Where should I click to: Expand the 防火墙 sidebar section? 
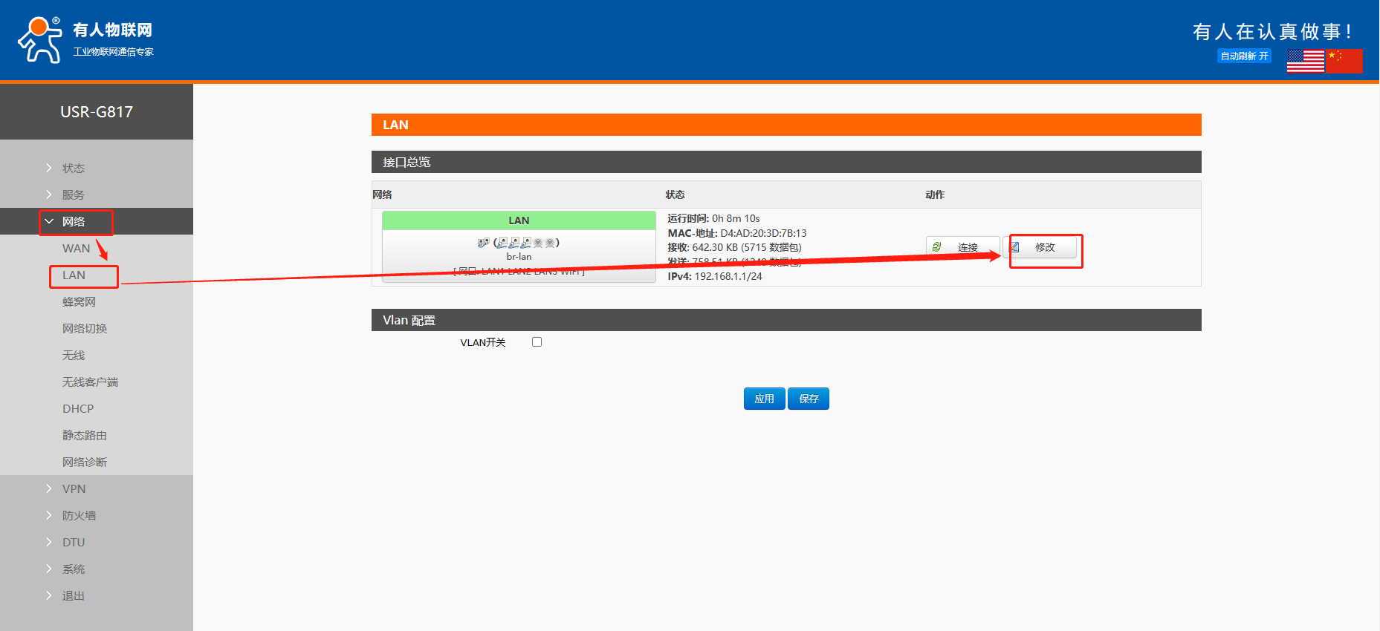point(79,516)
